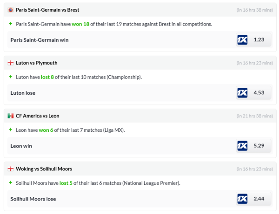Click the 1X bookmaker icon for Luton lose
The image size is (279, 214).
pos(242,93)
